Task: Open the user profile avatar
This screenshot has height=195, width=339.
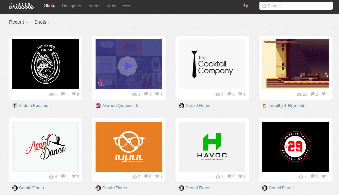Action: [246, 6]
